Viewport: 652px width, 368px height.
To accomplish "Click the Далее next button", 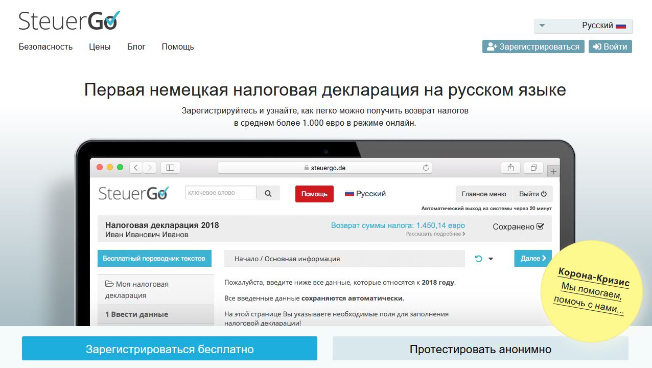I will pos(533,258).
